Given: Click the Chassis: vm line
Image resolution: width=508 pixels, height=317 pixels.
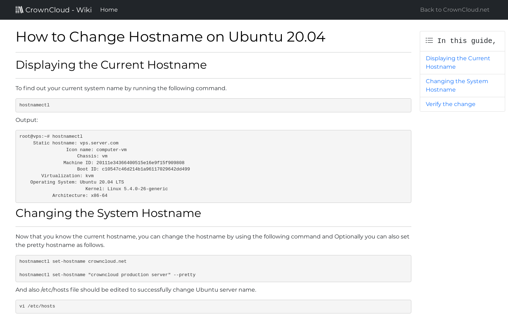Looking at the screenshot, I should 92,156.
